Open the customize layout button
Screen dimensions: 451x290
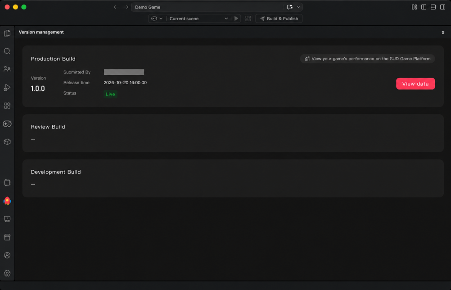pyautogui.click(x=415, y=7)
